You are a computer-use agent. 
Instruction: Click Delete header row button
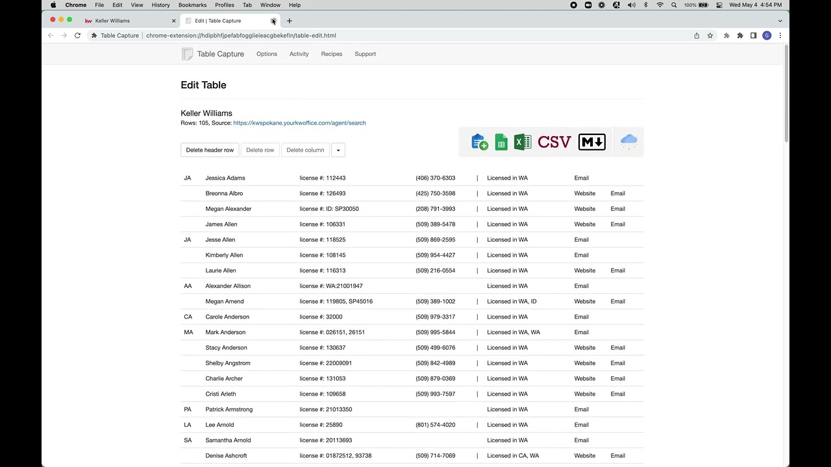pyautogui.click(x=210, y=150)
